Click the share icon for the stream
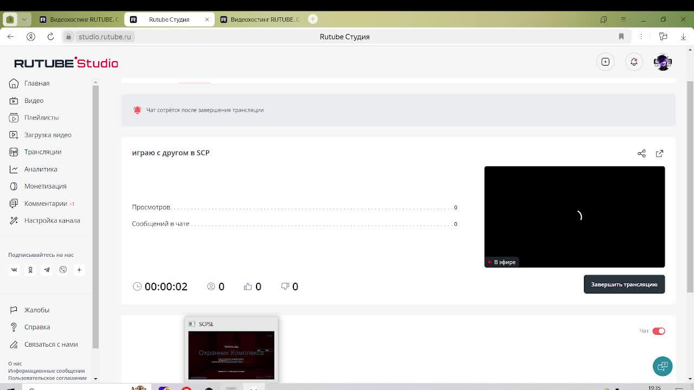694x390 pixels. point(641,154)
